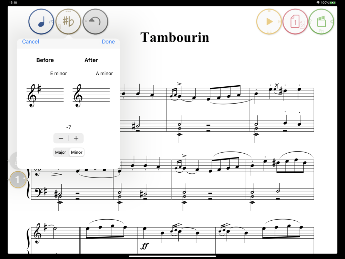Viewport: 345px width, 259px height.
Task: Select the blue note input tool
Action: [x=41, y=21]
